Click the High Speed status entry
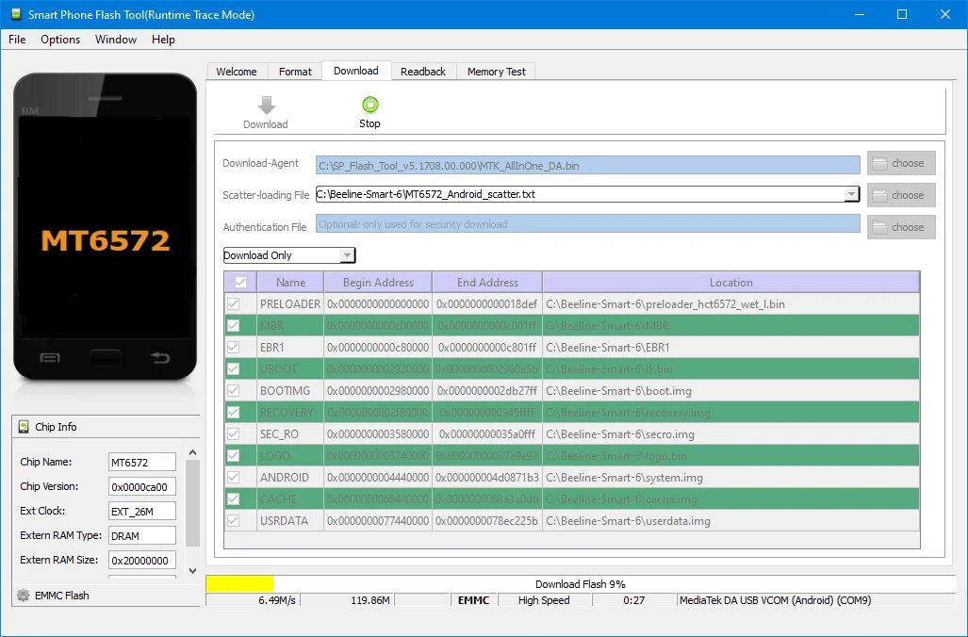968x637 pixels. point(545,600)
